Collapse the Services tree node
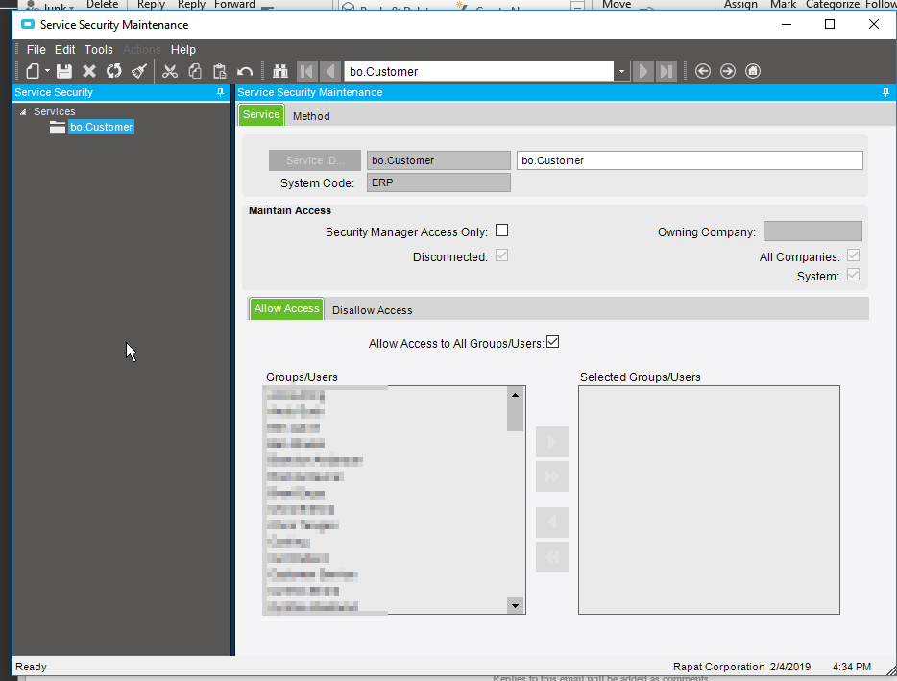897x681 pixels. tap(23, 112)
